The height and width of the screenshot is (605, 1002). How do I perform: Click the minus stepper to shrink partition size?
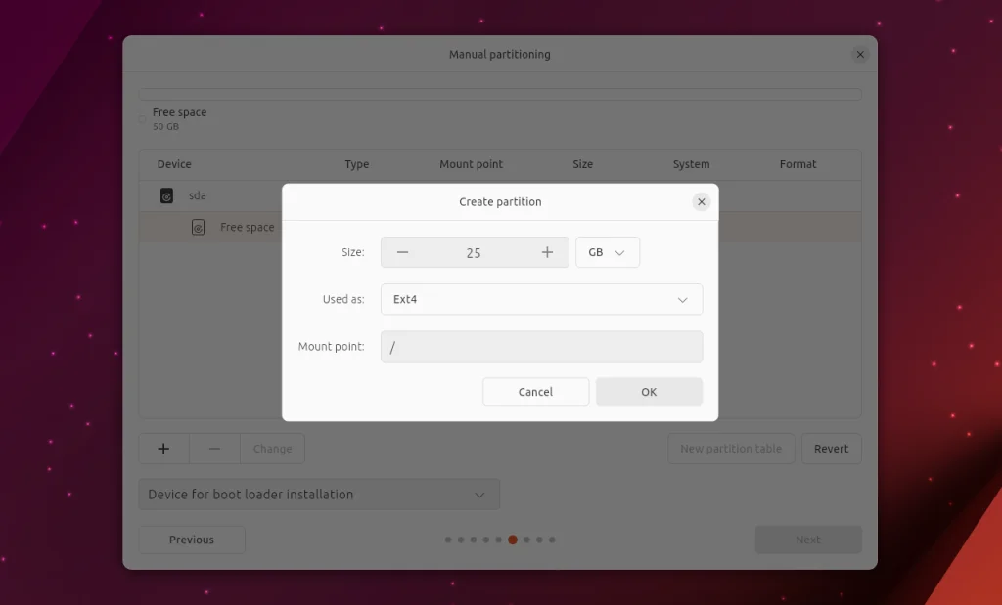coord(401,252)
